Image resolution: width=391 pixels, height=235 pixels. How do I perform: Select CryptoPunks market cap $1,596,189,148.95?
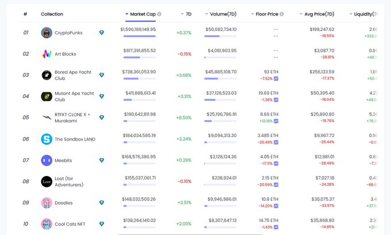pyautogui.click(x=138, y=29)
